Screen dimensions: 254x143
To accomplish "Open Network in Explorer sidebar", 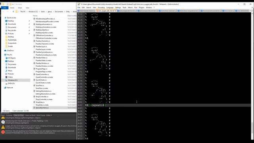I will (10, 87).
